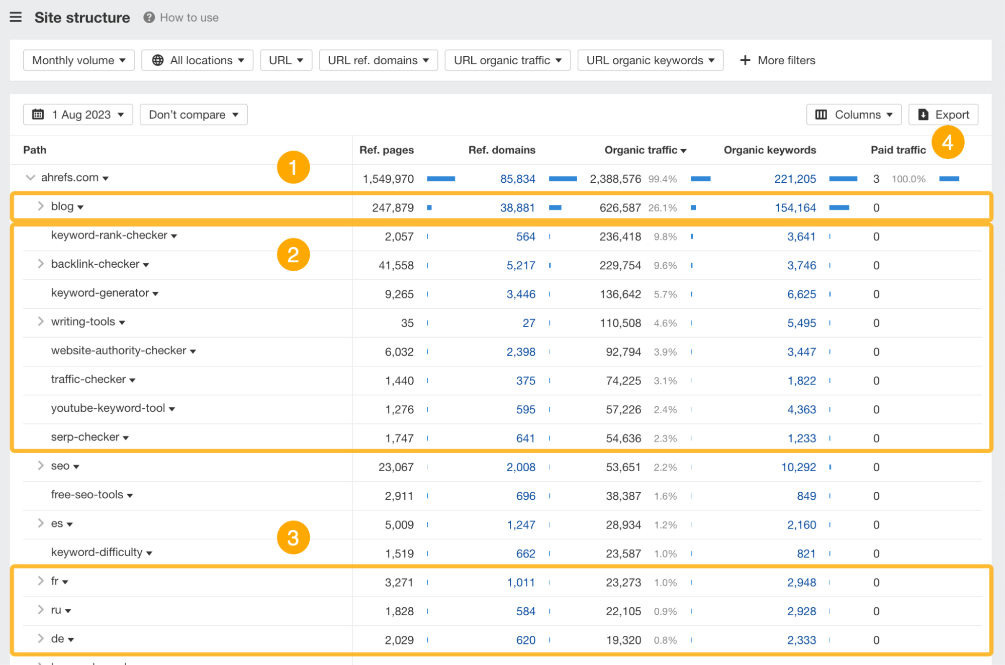Sort by the Organic traffic column
The height and width of the screenshot is (665, 1005).
coord(646,150)
